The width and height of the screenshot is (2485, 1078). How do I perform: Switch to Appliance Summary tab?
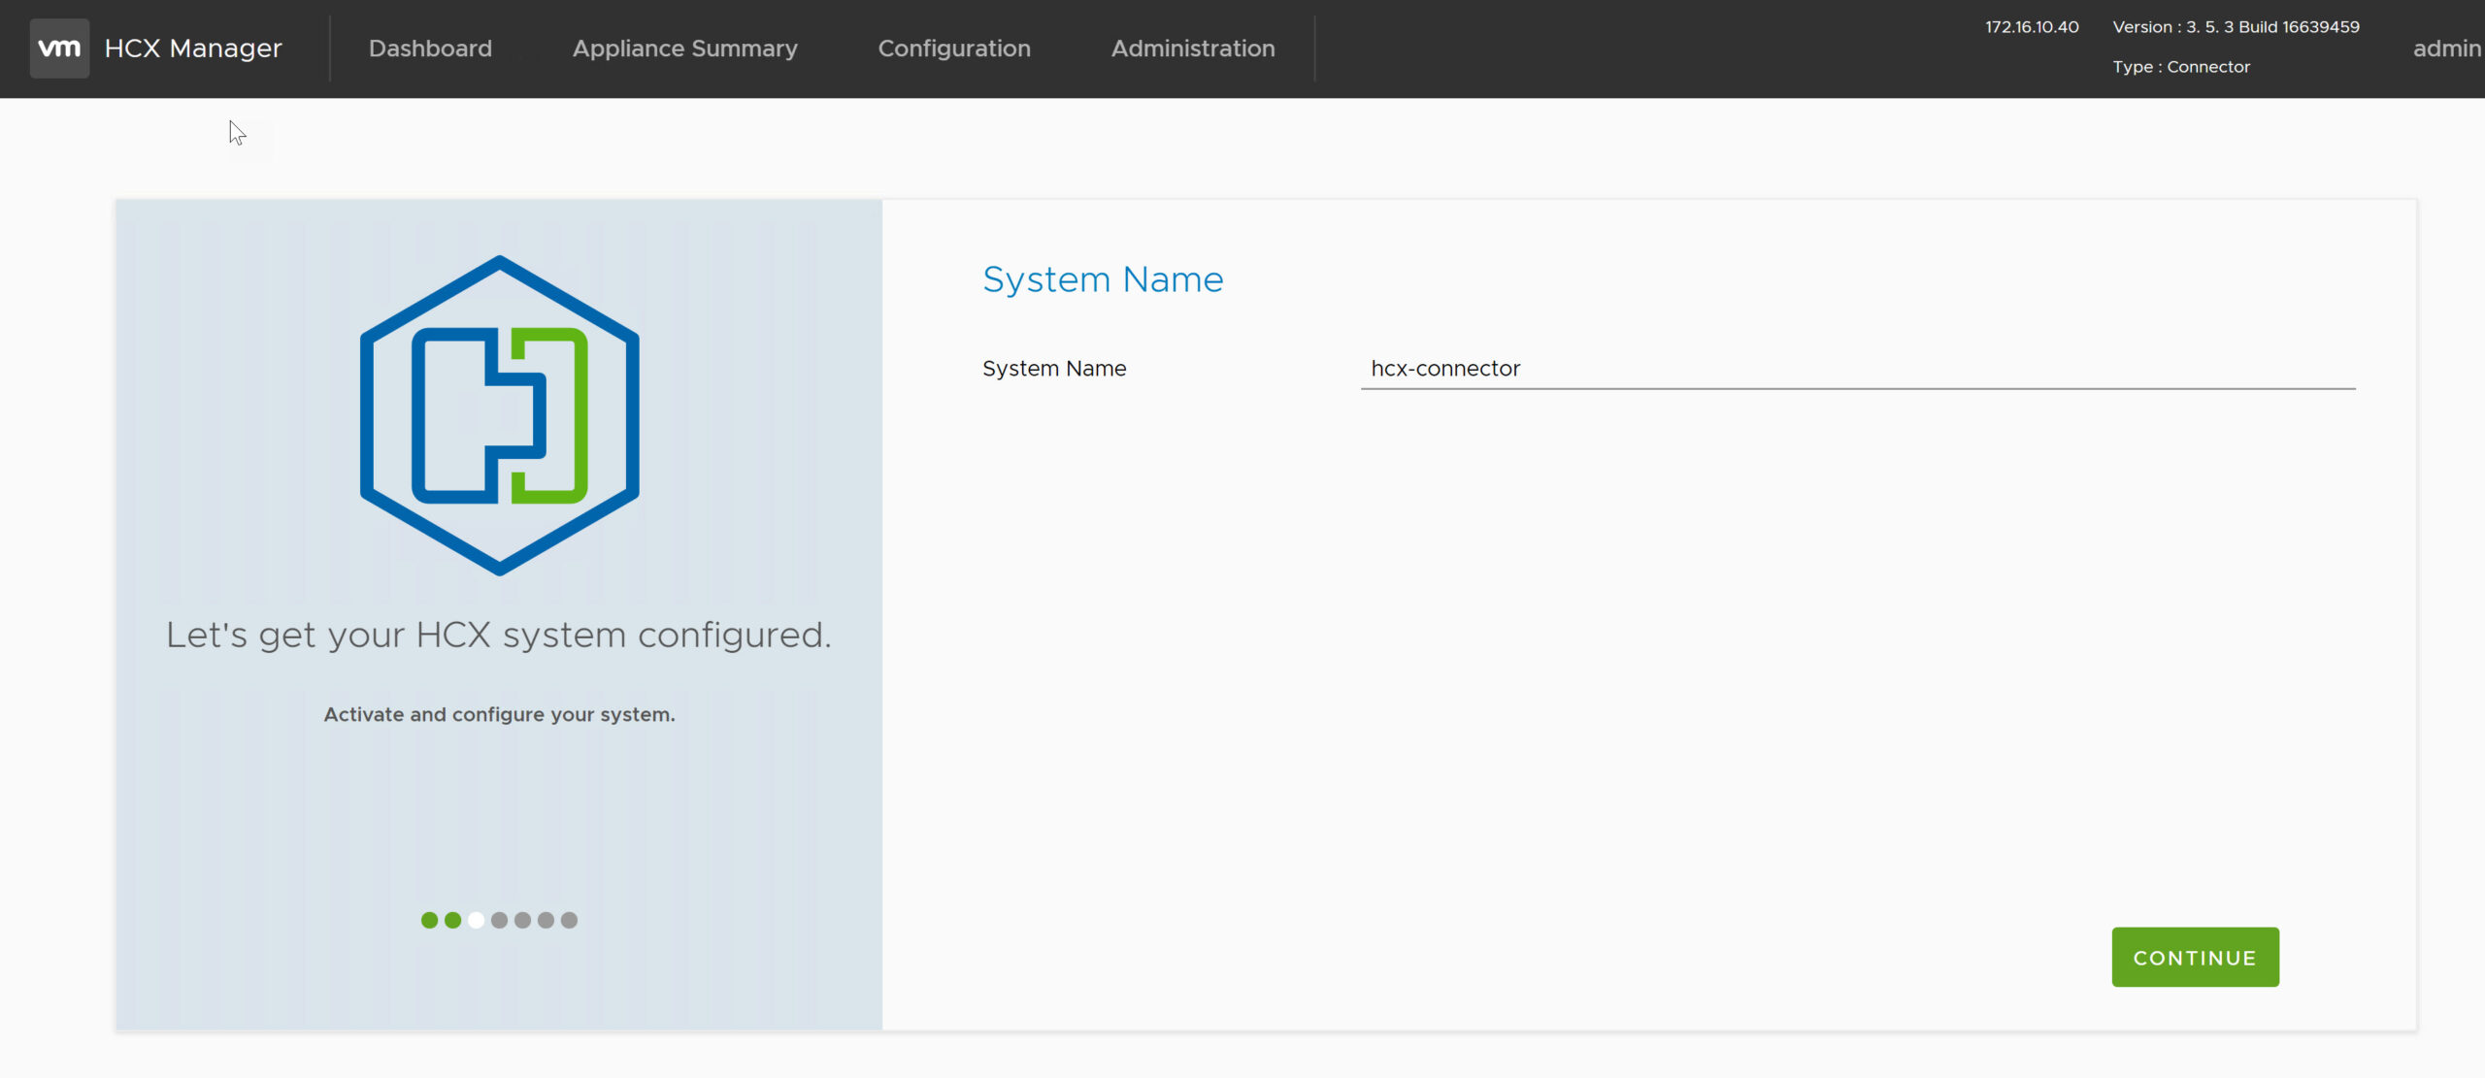pyautogui.click(x=684, y=49)
